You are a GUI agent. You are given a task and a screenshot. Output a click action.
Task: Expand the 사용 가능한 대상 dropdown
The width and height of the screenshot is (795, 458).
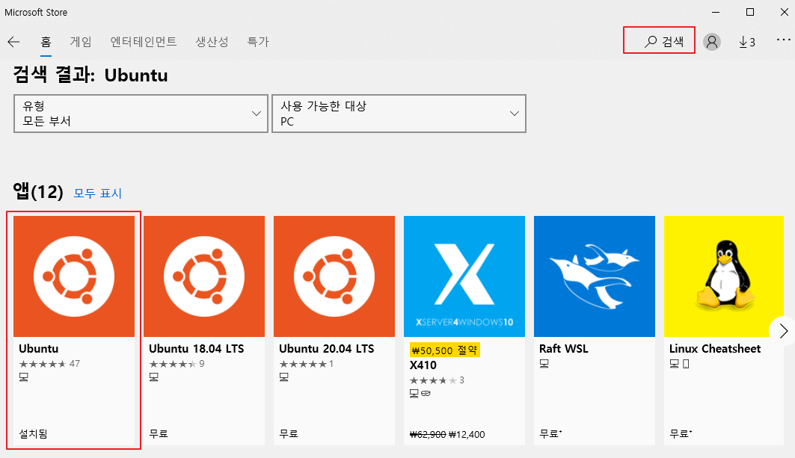[x=399, y=114]
